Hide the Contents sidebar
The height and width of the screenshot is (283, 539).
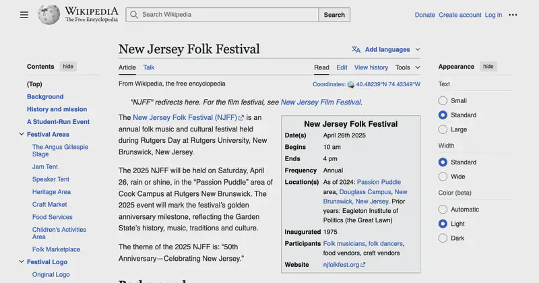(x=68, y=66)
